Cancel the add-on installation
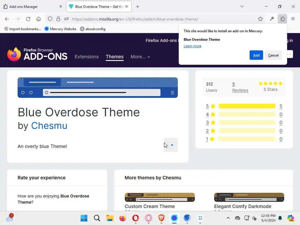The width and height of the screenshot is (300, 225). pyautogui.click(x=273, y=55)
